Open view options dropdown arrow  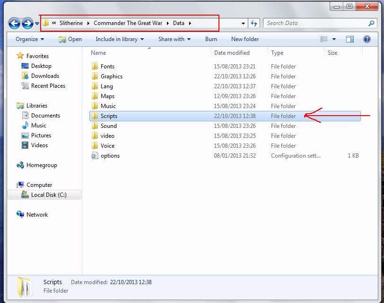[x=334, y=39]
